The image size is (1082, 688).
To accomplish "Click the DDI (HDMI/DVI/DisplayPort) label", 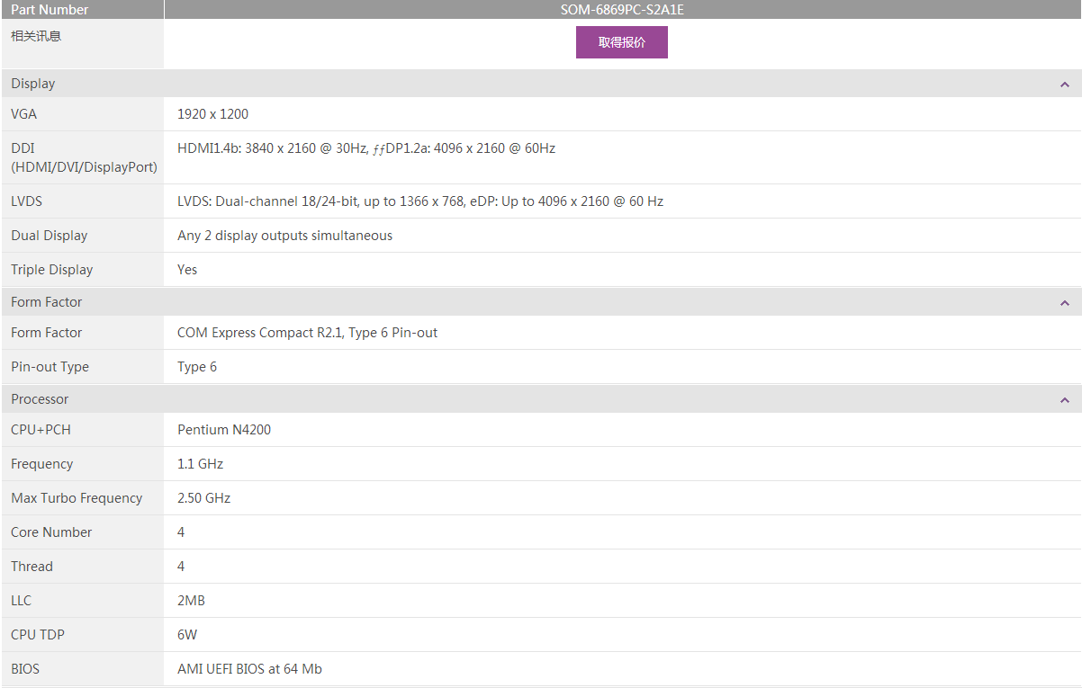I will click(84, 157).
